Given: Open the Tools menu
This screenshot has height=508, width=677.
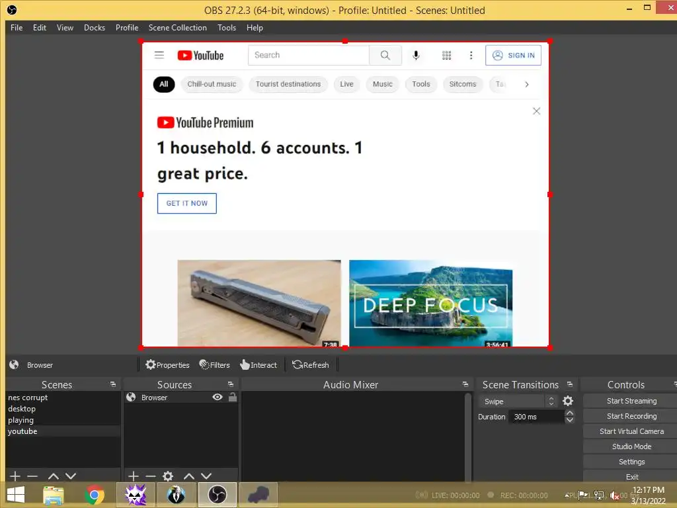Looking at the screenshot, I should tap(227, 28).
